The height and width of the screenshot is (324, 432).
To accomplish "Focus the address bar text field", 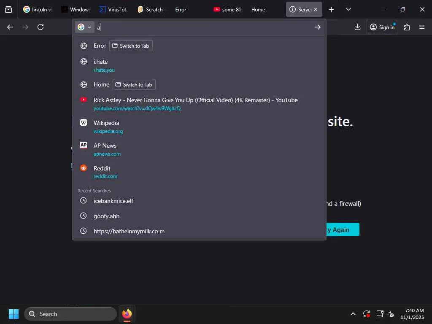I will (x=204, y=27).
